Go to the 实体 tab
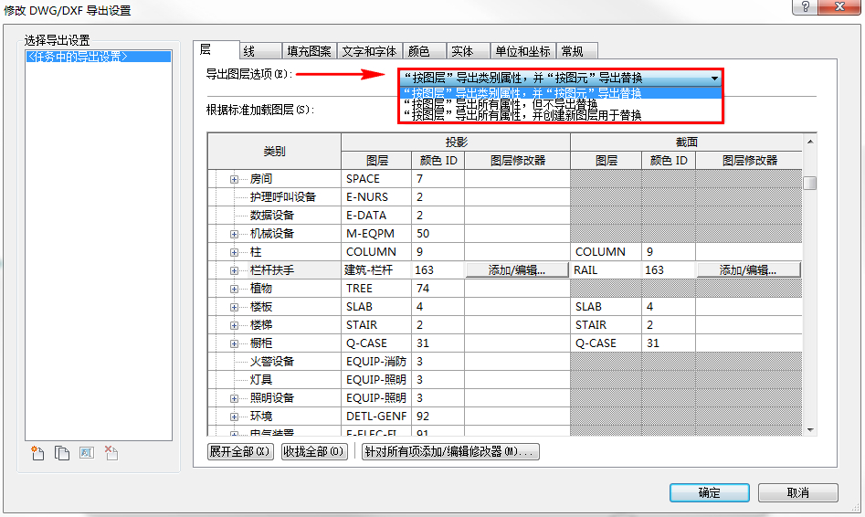Screen dimensions: 865x517 click(468, 51)
